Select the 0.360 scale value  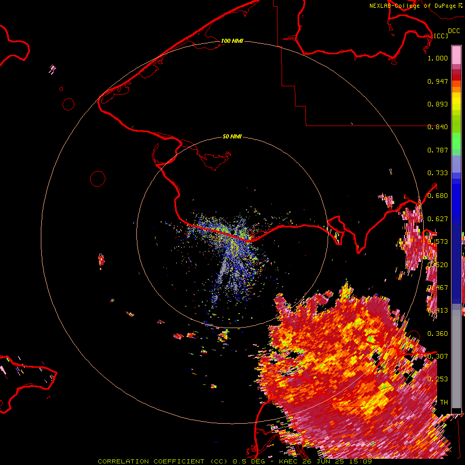point(438,334)
